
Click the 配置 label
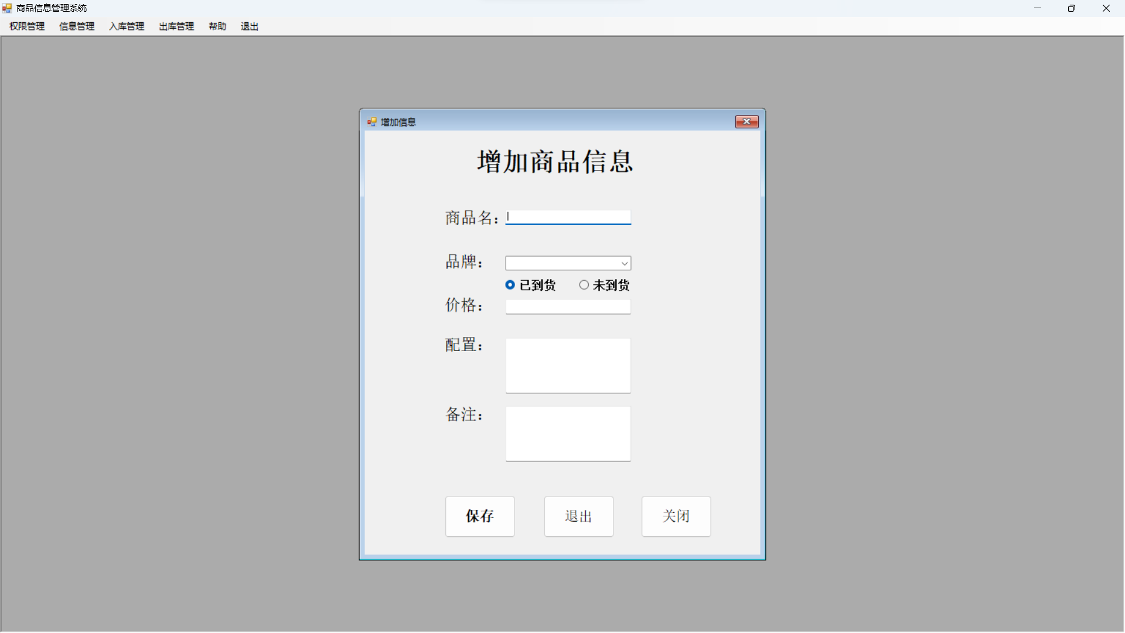coord(464,345)
